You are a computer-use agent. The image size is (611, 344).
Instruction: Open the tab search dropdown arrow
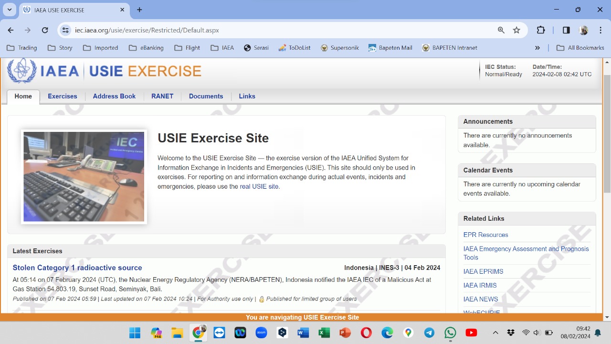(x=9, y=10)
